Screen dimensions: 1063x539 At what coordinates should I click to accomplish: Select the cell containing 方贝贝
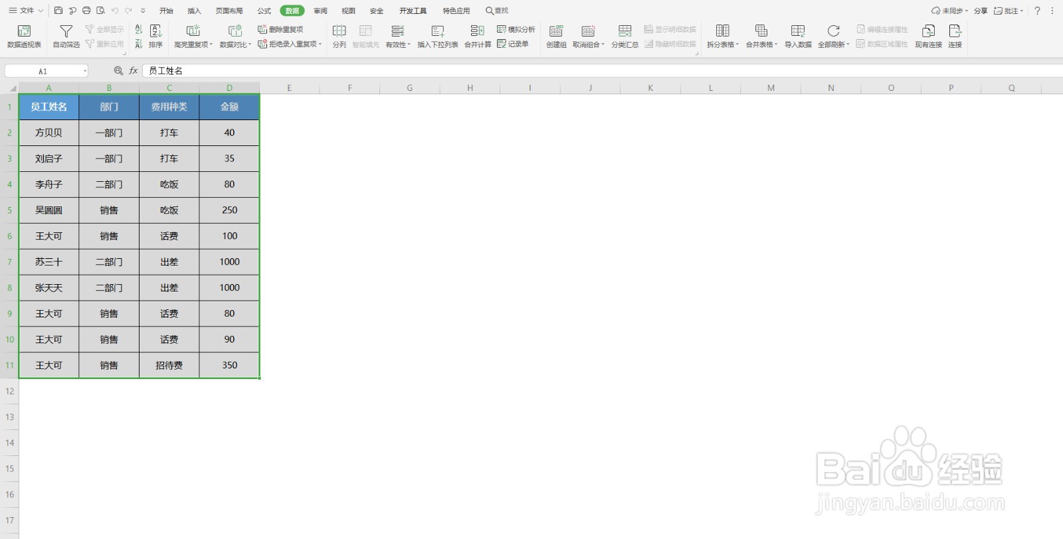click(x=48, y=132)
